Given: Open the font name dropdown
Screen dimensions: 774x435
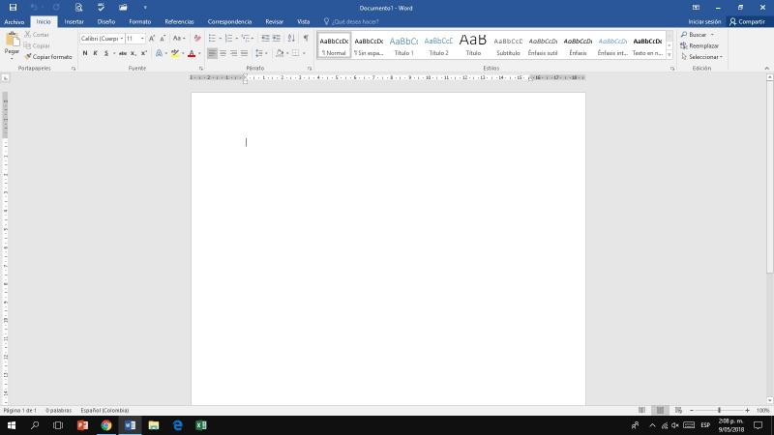Looking at the screenshot, I should (121, 39).
